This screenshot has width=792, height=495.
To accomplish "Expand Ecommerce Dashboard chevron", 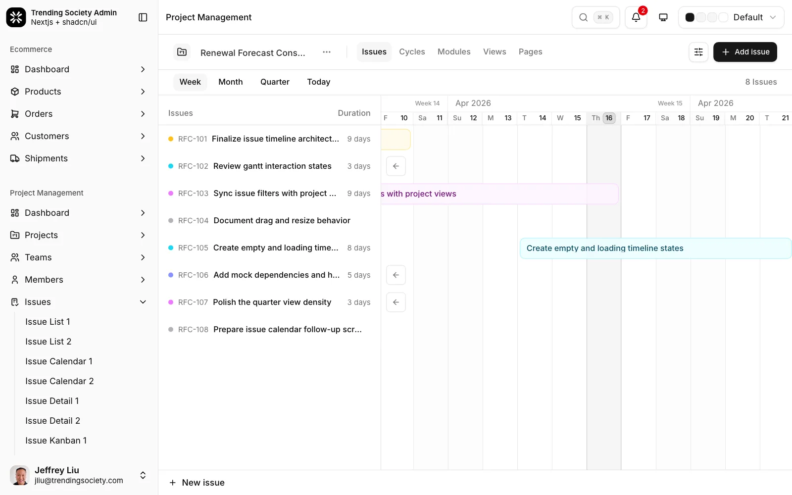I will coord(143,69).
